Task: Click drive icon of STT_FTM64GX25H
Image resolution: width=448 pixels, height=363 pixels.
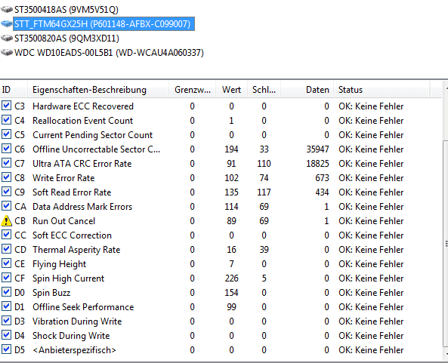Action: 7,23
